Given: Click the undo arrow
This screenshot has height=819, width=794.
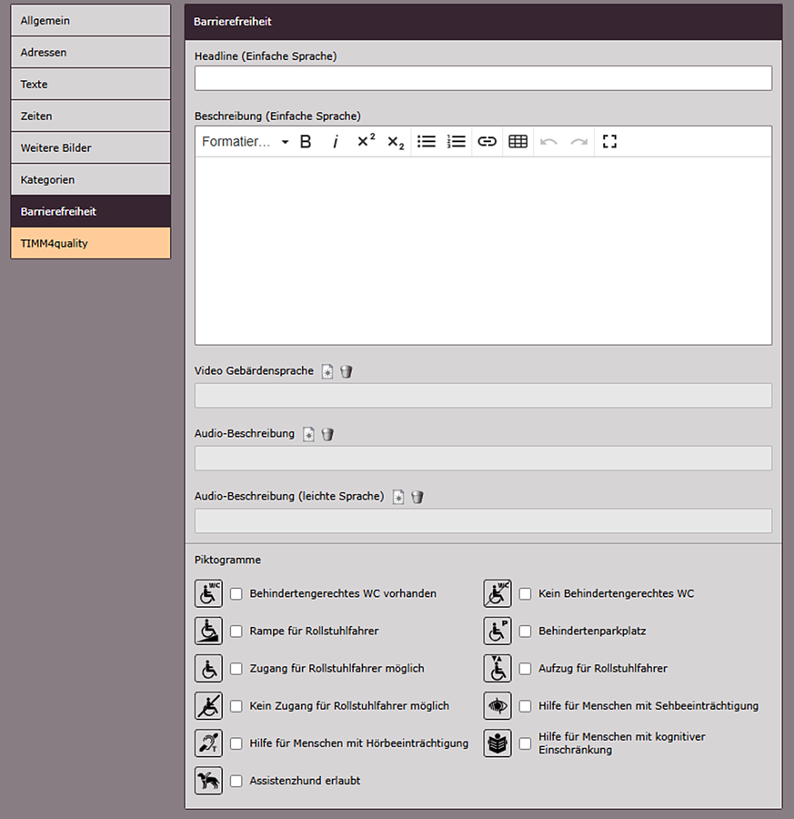Looking at the screenshot, I should (548, 142).
